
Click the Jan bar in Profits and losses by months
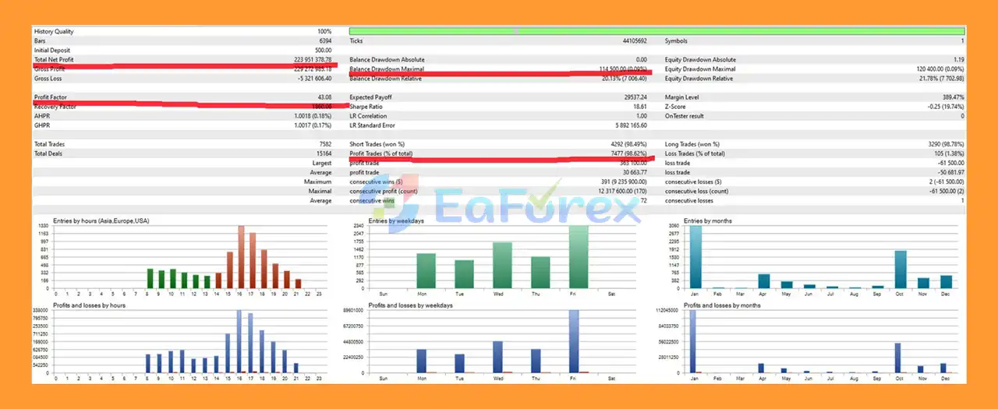tap(692, 341)
